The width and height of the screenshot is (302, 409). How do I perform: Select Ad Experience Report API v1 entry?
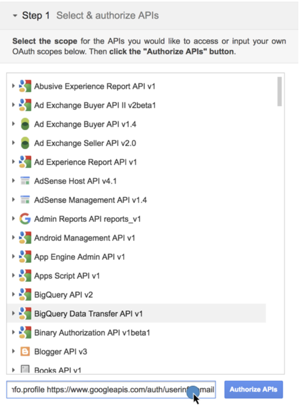(x=85, y=162)
